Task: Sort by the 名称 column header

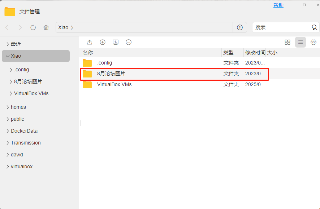Action: point(88,53)
